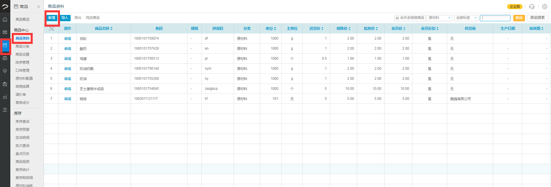Focus the search input field
Viewport: 551px width, 187px height.
(x=495, y=18)
